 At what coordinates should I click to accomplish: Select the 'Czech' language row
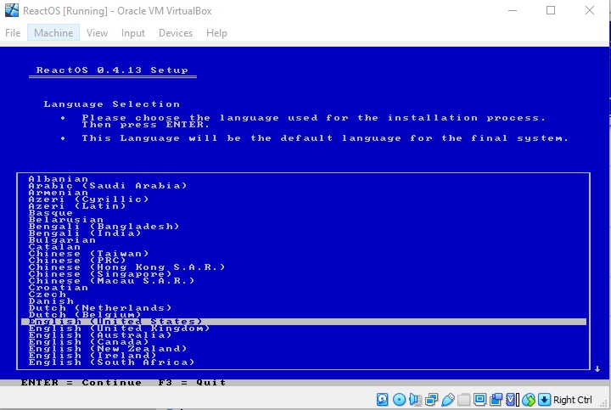click(x=304, y=295)
